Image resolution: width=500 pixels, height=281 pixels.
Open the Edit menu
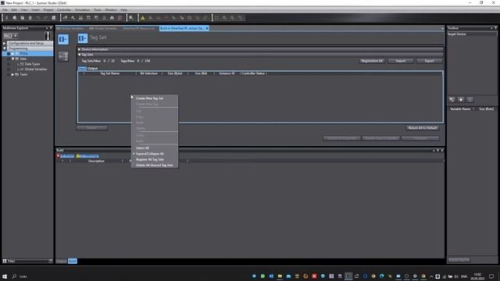(14, 10)
